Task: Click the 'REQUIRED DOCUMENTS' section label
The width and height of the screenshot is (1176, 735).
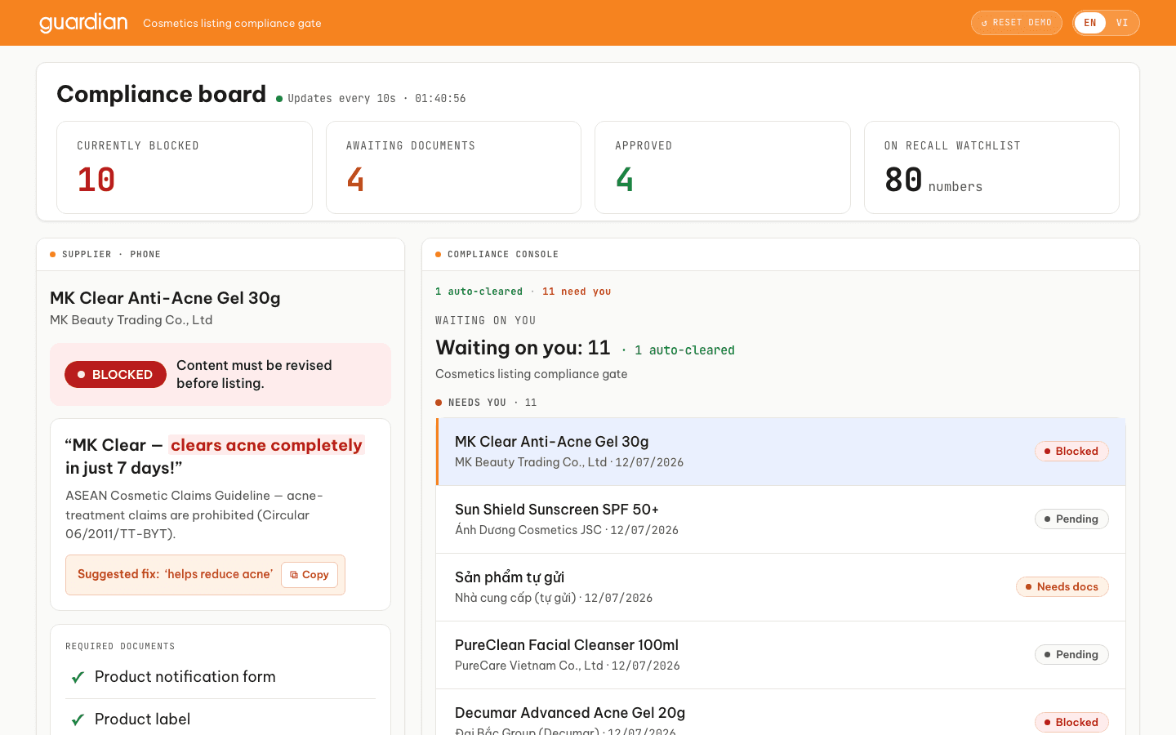Action: pos(120,647)
